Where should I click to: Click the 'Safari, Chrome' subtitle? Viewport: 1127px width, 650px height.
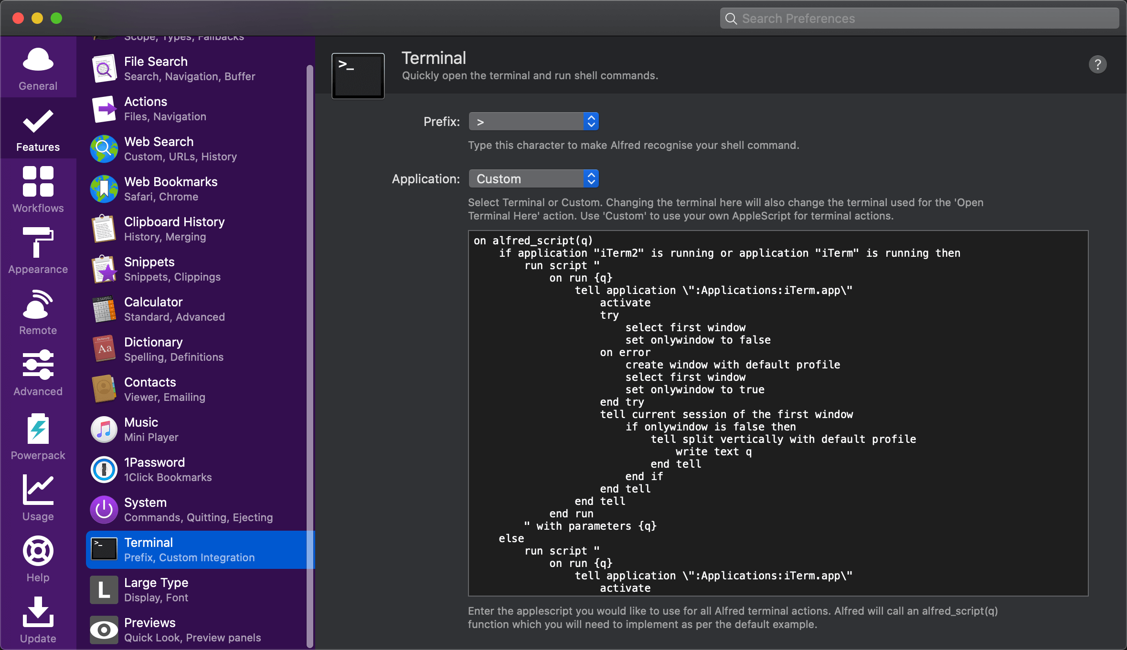(x=161, y=197)
